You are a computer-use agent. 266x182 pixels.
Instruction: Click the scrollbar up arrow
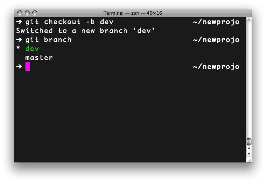pyautogui.click(x=249, y=148)
